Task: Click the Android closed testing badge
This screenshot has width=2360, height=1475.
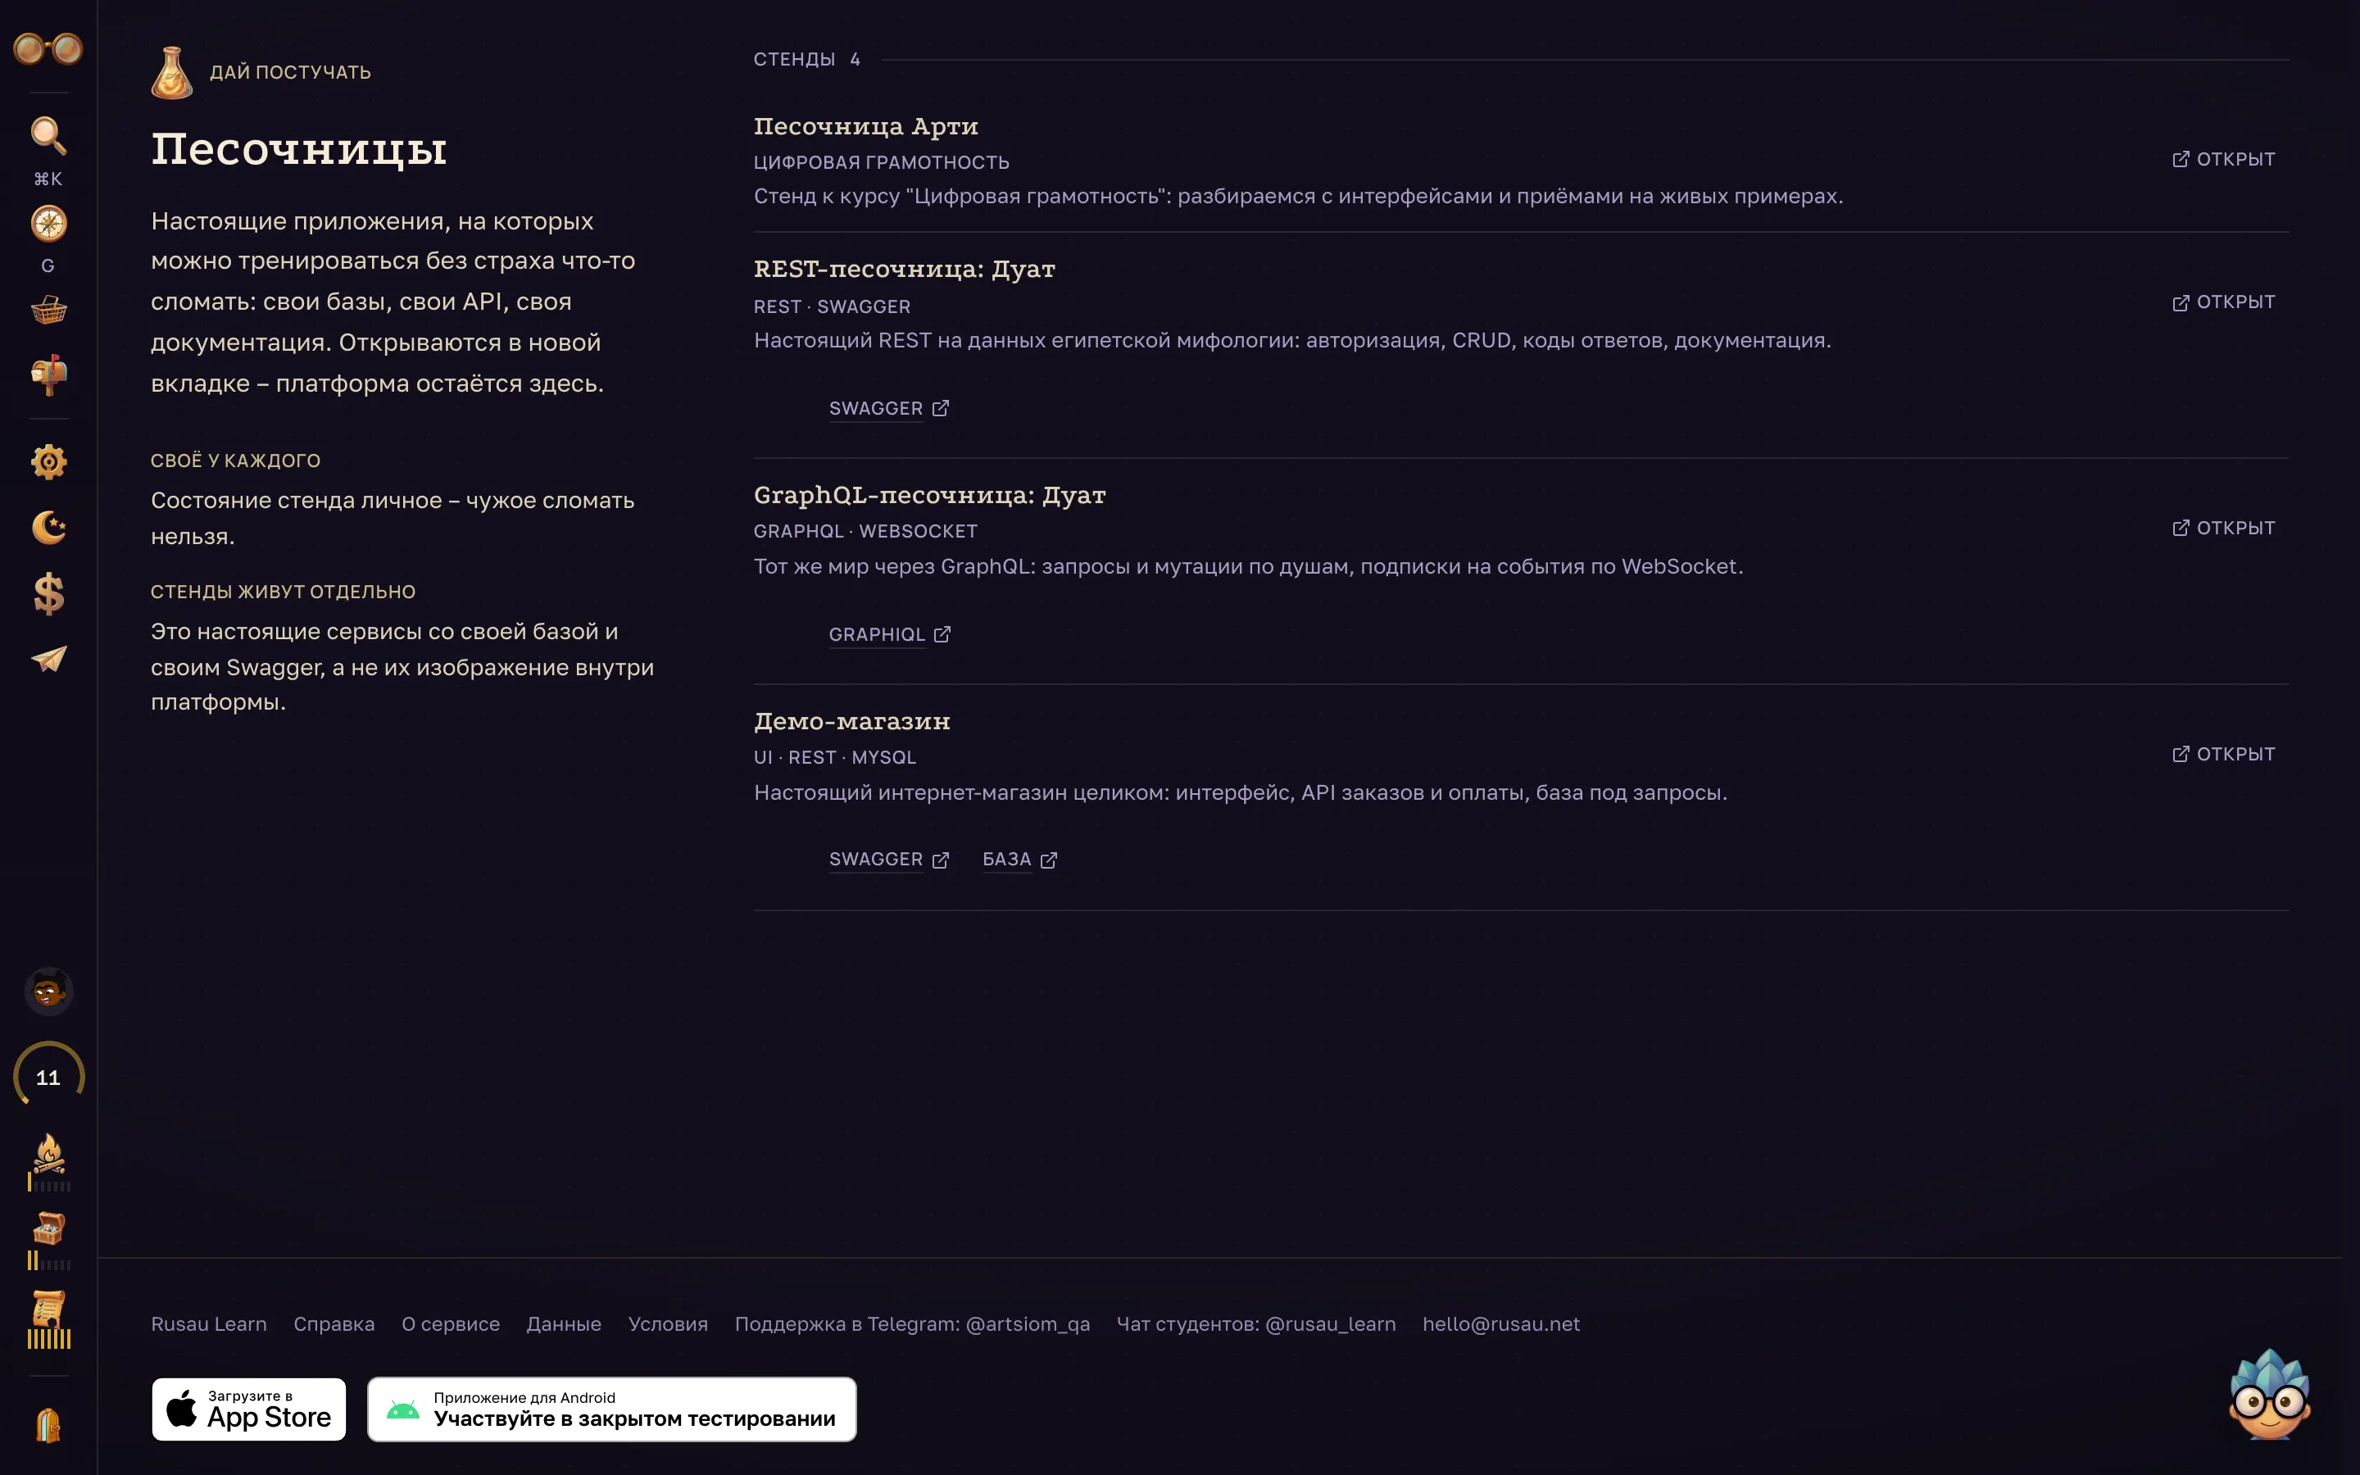Action: (x=611, y=1409)
